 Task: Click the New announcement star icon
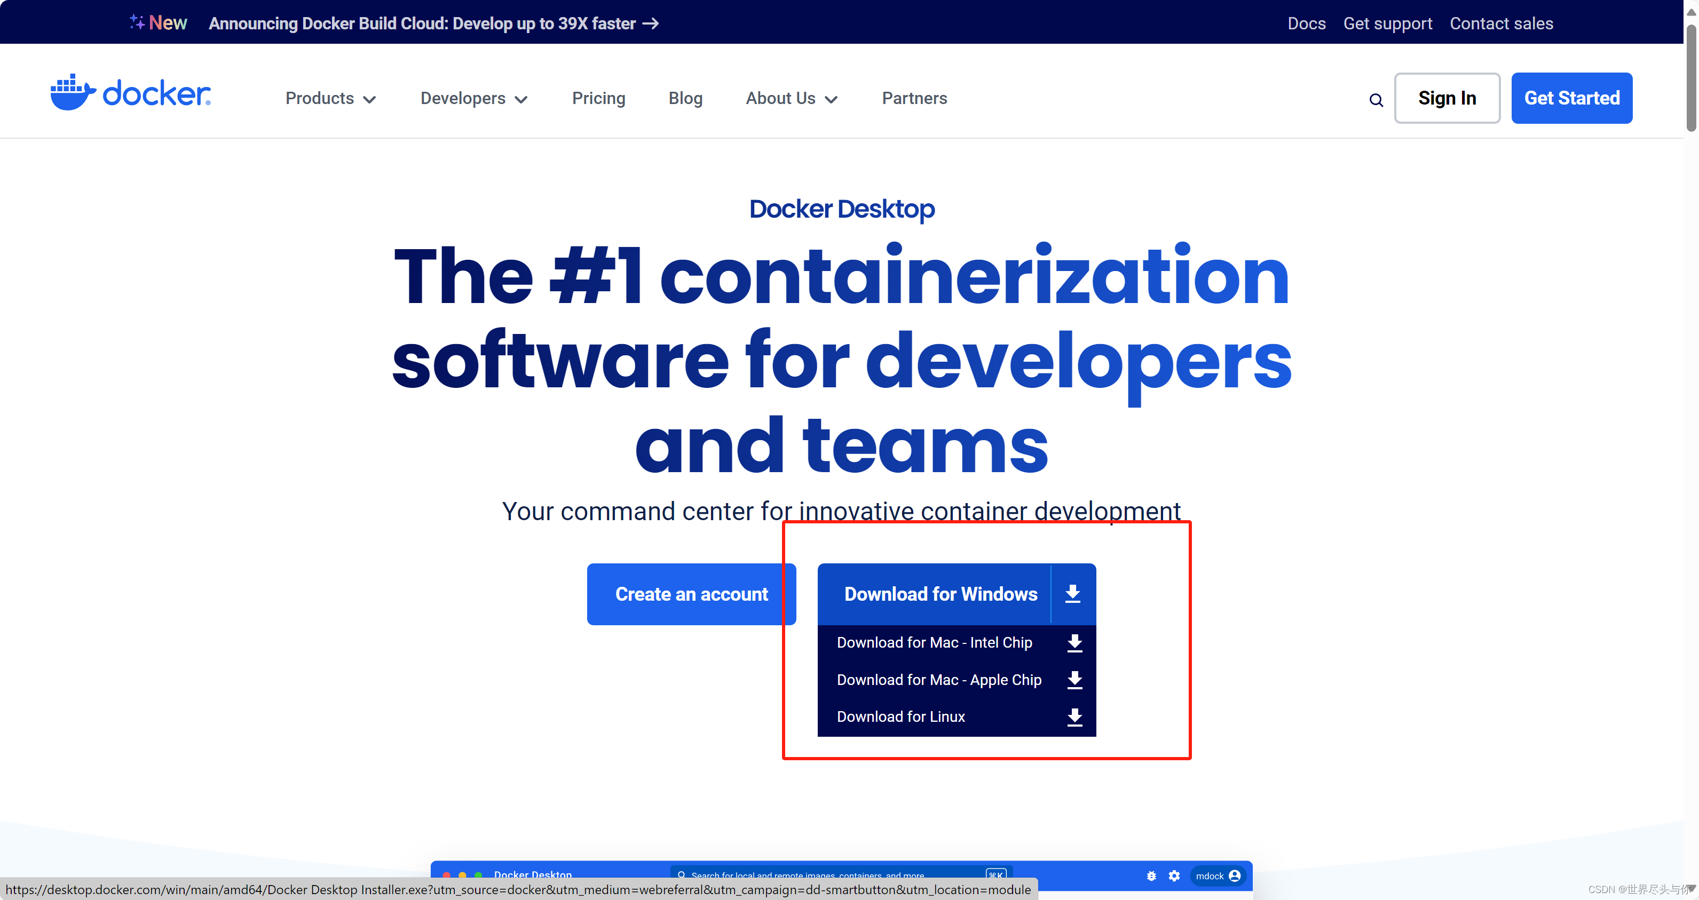[x=135, y=21]
